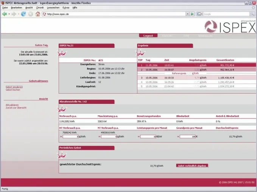Open the Back button history dropdown arrow
The width and height of the screenshot is (257, 192).
click(9, 14)
